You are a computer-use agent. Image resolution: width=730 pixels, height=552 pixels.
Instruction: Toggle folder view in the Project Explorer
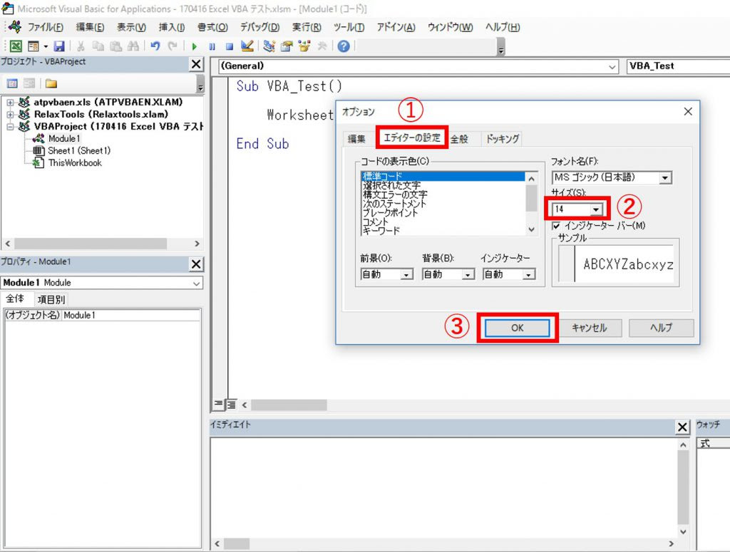point(51,83)
